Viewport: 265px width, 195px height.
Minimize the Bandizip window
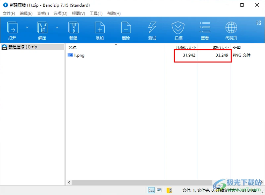tap(227, 5)
